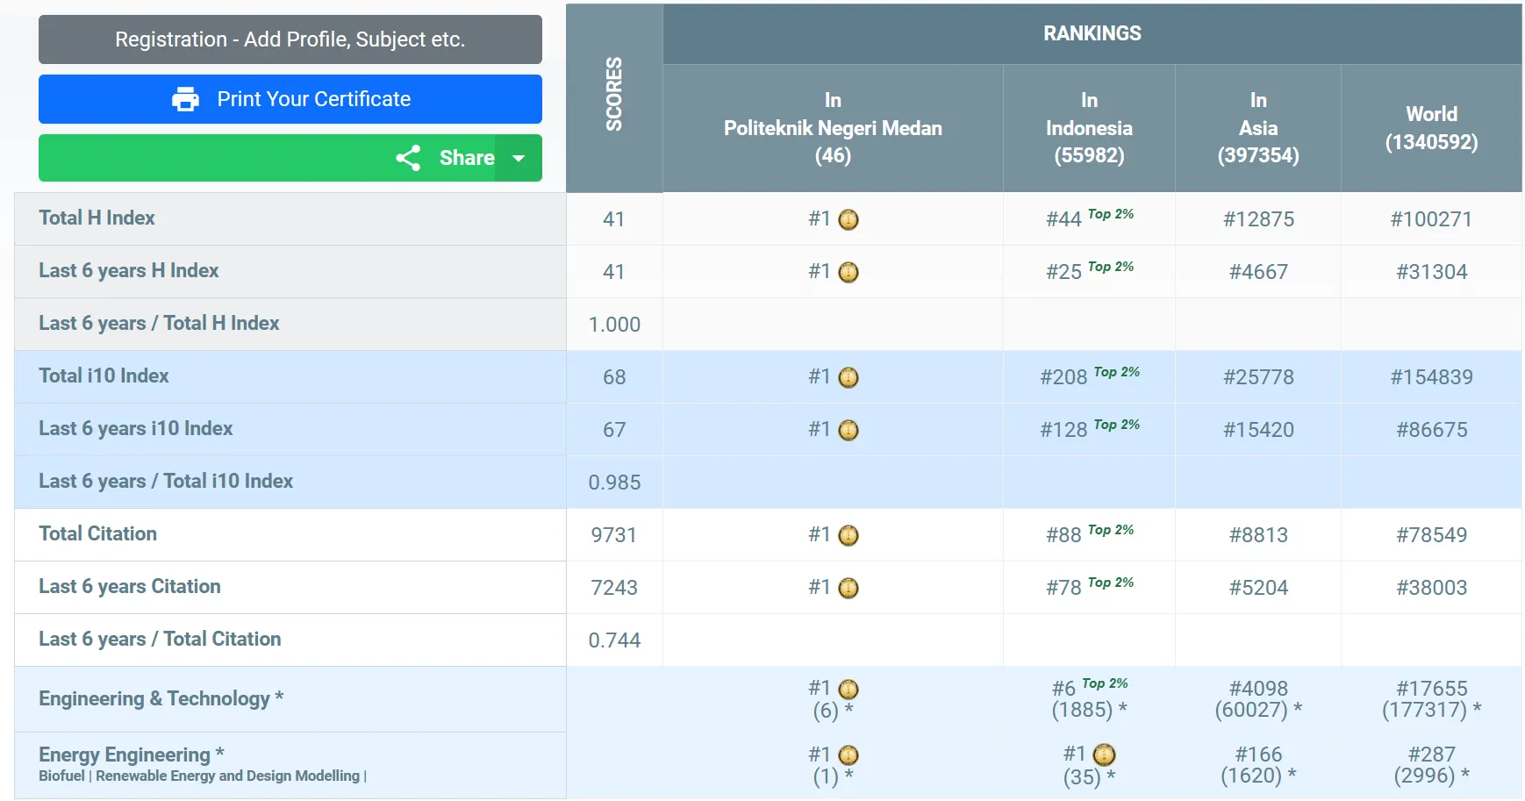
Task: Click the medal icon in Total H Index row
Action: click(x=848, y=219)
